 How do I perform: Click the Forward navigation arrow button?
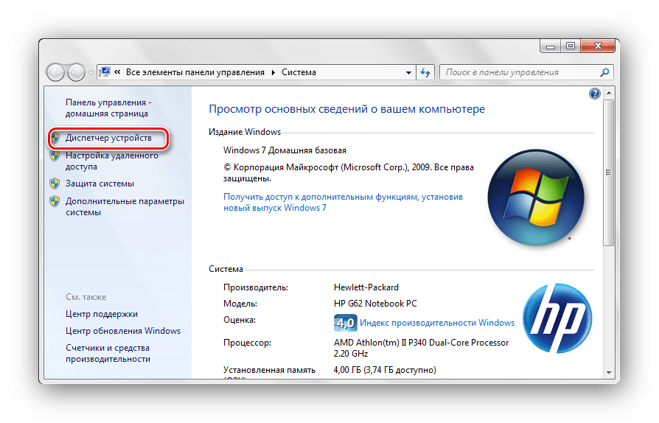pos(76,72)
